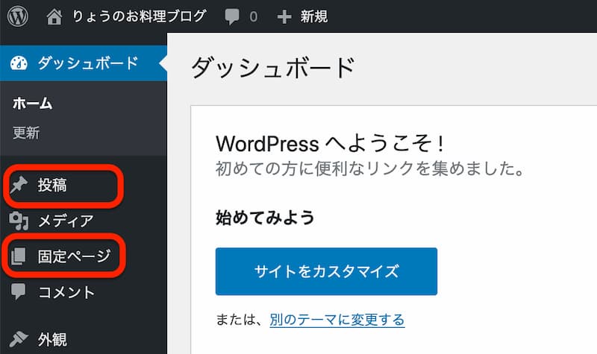
Task: Open the 外観 menu
Action: (52, 340)
